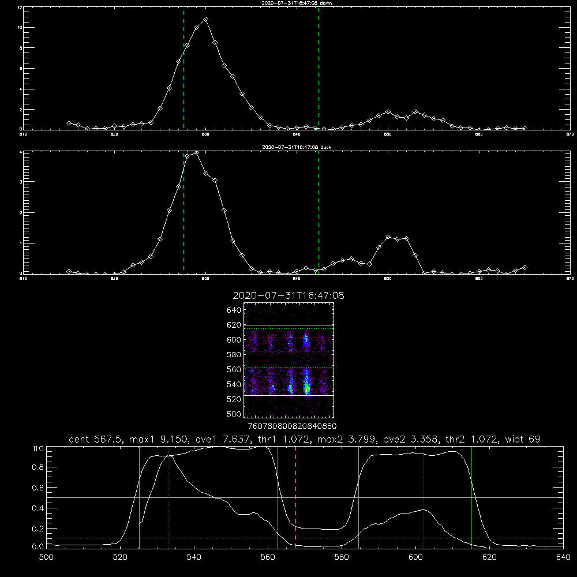This screenshot has width=577, height=577.
Task: Click the orange dashed center line in bottom plot
Action: [295, 497]
